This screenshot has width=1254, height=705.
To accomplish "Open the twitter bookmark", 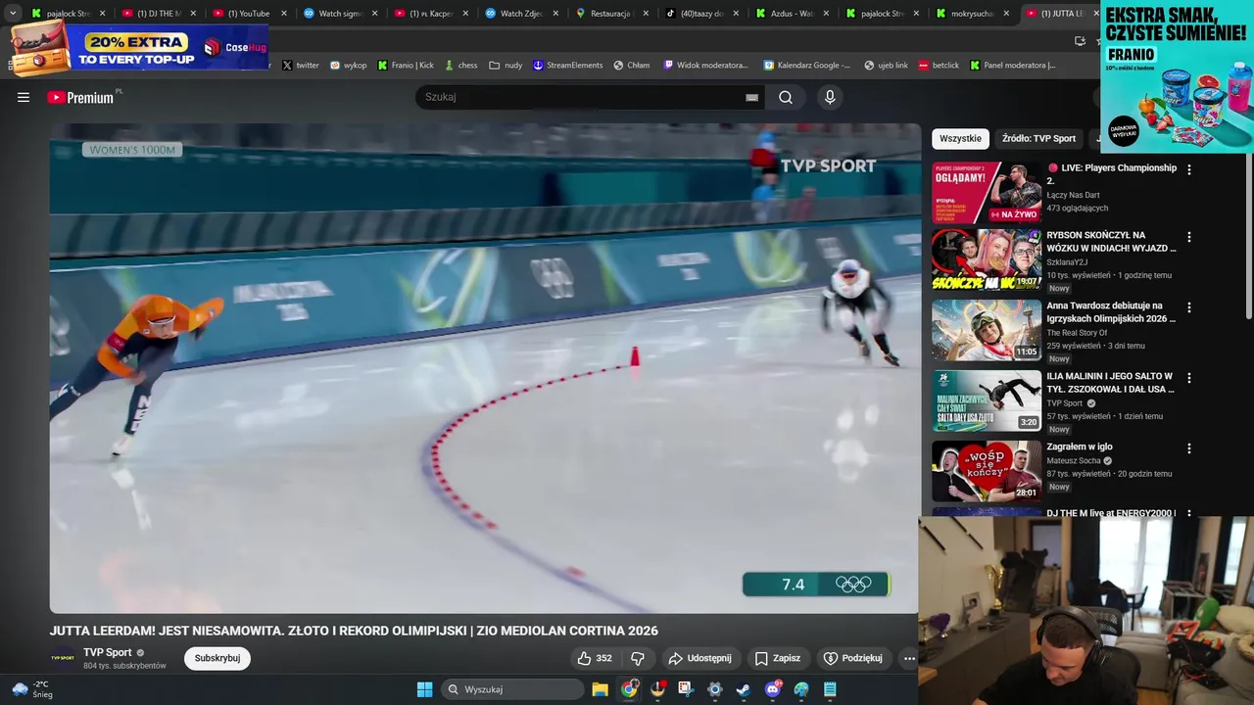I will 300,66.
